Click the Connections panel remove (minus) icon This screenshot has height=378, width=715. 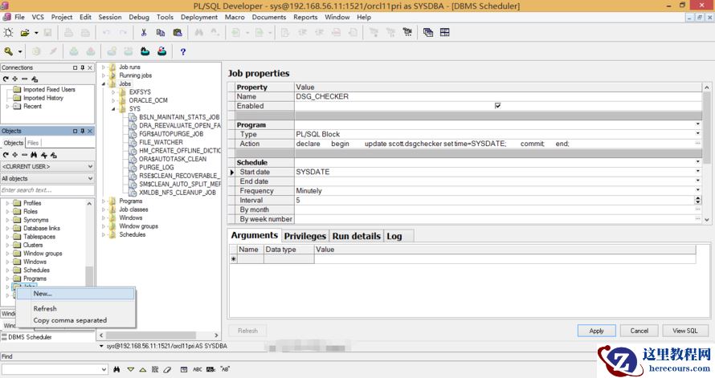[25, 79]
